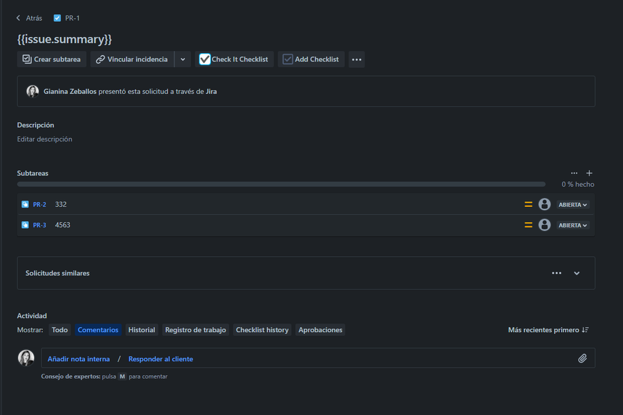Open dropdown arrow next to Vincular incidencia
The height and width of the screenshot is (415, 623).
click(183, 59)
